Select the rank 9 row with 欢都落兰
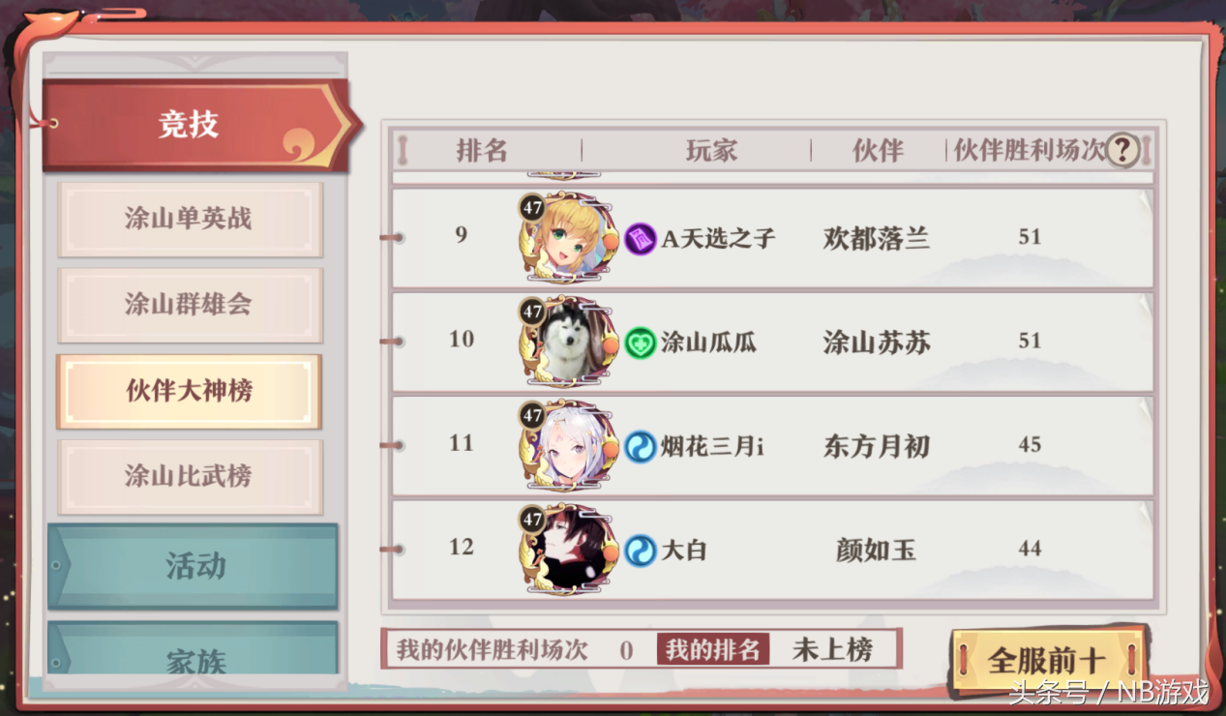This screenshot has height=716, width=1226. (x=772, y=237)
